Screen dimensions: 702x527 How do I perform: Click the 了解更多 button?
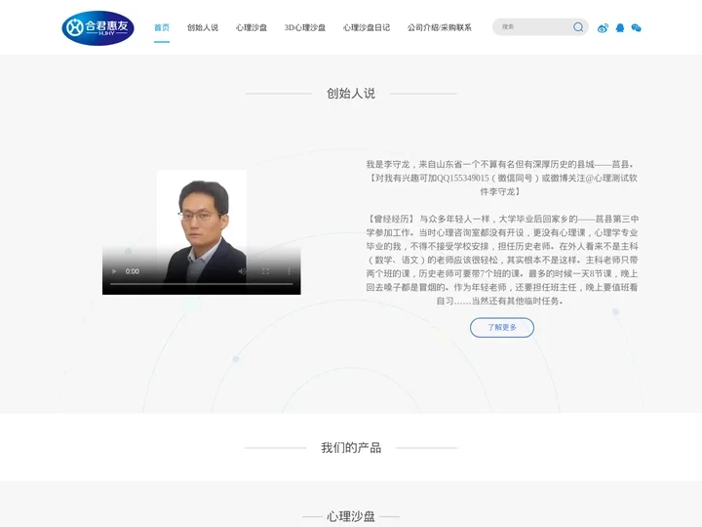click(x=502, y=328)
